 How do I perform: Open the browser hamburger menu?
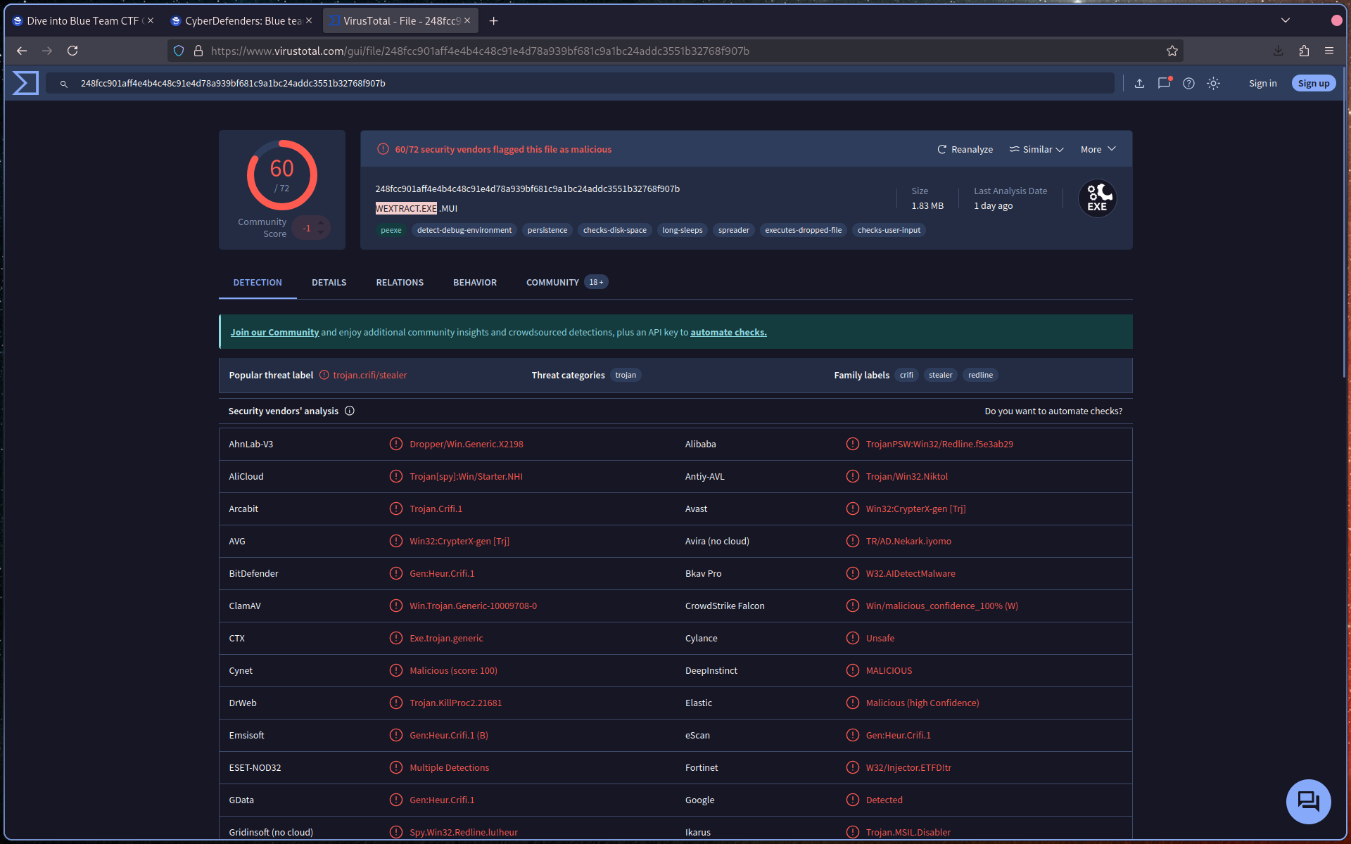1329,51
